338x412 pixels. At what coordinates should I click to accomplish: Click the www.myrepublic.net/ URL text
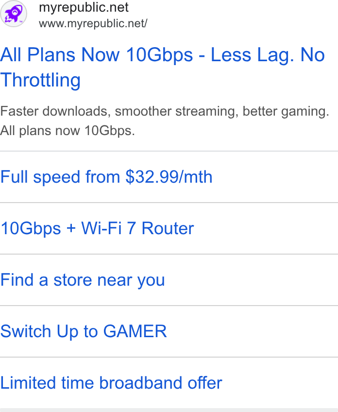coord(93,24)
